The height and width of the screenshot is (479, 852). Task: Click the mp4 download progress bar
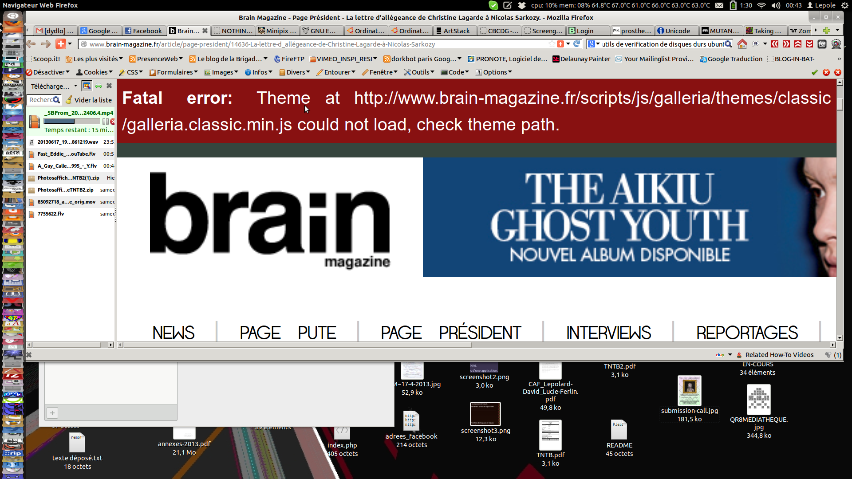pyautogui.click(x=71, y=122)
